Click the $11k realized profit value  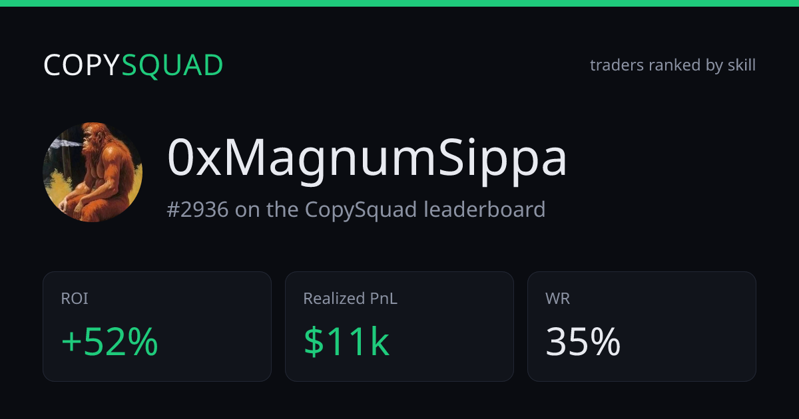[x=346, y=343]
